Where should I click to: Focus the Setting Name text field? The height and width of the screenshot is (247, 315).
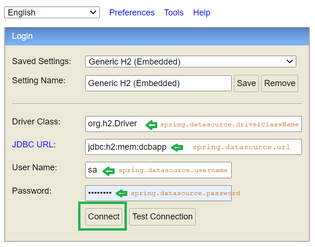click(x=158, y=83)
